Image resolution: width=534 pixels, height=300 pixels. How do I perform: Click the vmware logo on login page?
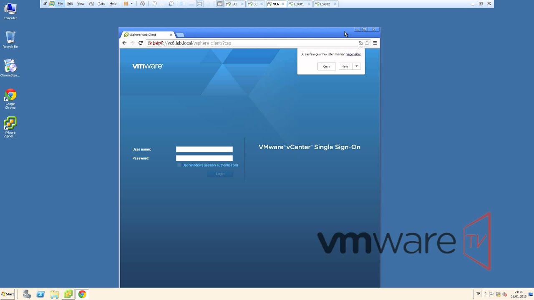[148, 66]
